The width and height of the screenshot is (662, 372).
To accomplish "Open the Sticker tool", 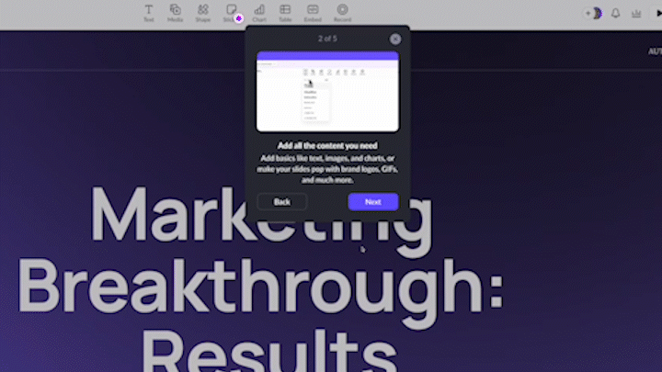I will click(x=231, y=13).
